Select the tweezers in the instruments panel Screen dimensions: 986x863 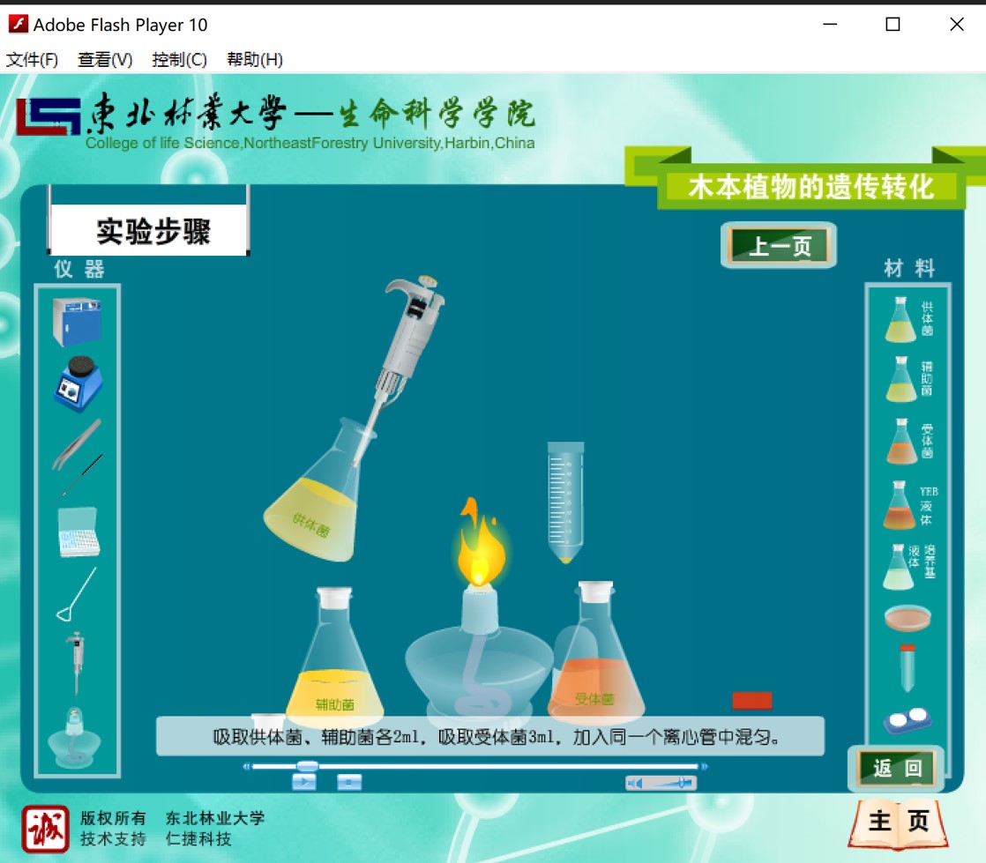(76, 443)
